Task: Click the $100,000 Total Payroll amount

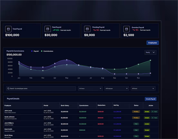Action: point(12,35)
